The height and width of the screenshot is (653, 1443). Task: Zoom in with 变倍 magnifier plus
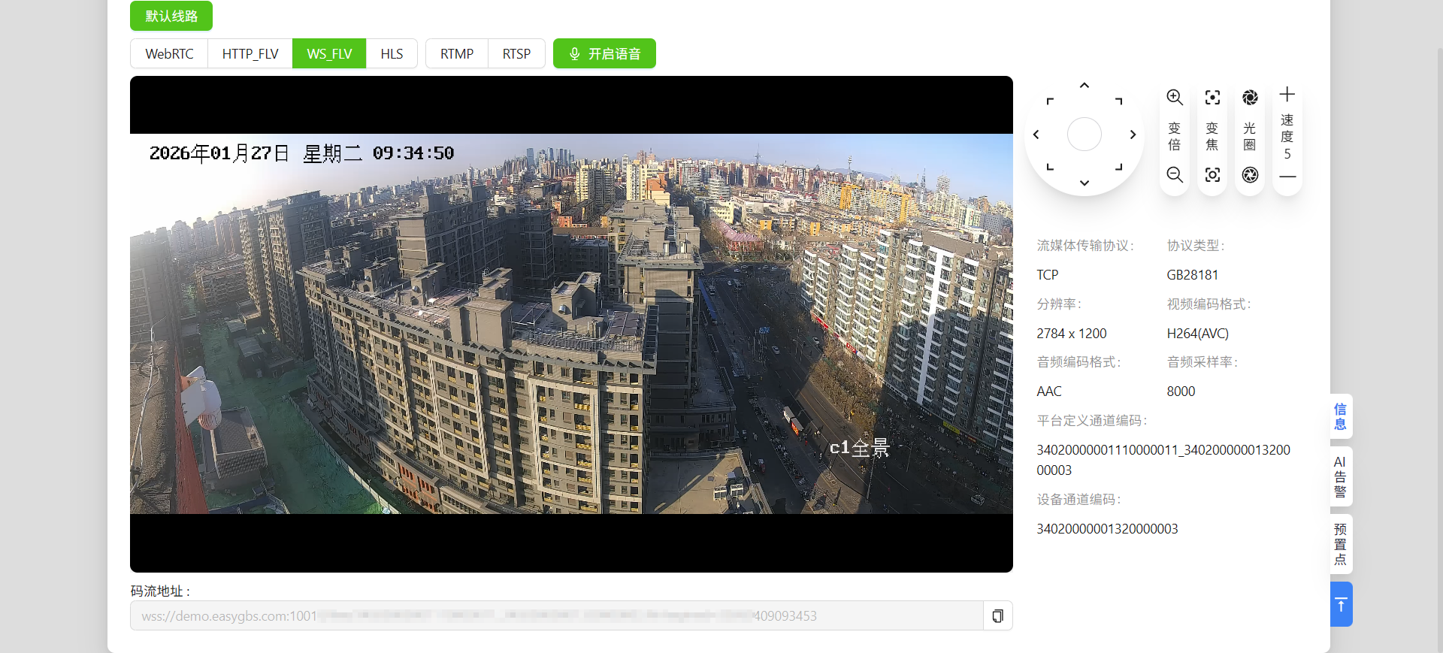1175,97
